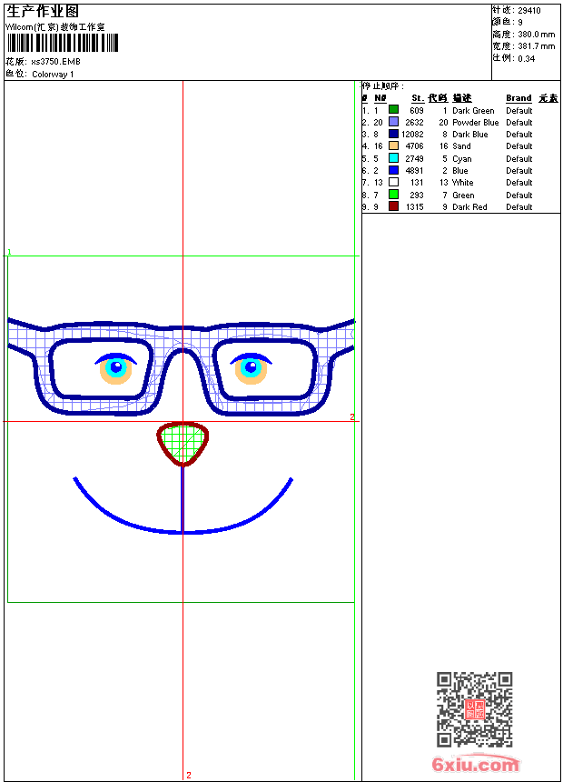Click the right eye in the design
This screenshot has height=782, width=563.
tap(251, 368)
